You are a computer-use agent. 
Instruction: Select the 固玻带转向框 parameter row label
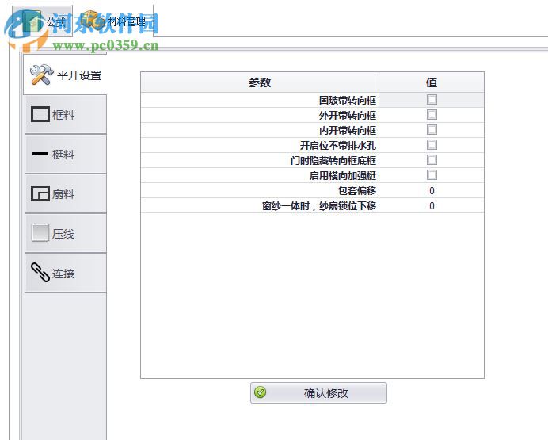tap(348, 101)
